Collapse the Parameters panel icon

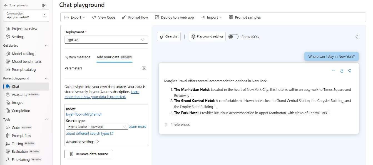point(144,68)
